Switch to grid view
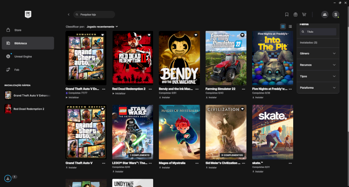Viewport: 349px width, 187px height. click(283, 27)
